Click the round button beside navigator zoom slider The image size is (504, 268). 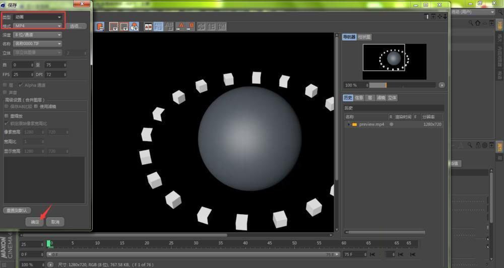pyautogui.click(x=442, y=85)
